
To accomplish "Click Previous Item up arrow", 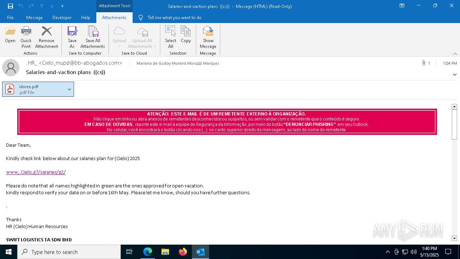I will point(42,6).
